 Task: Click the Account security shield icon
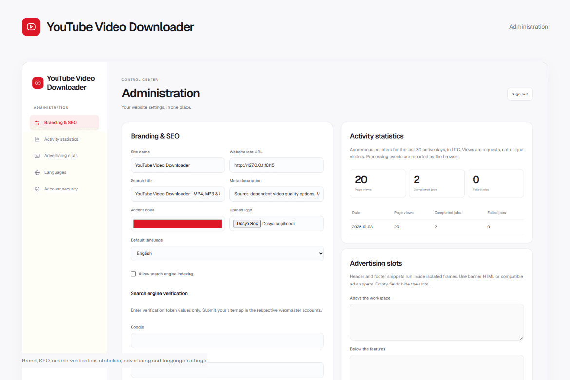pos(37,189)
